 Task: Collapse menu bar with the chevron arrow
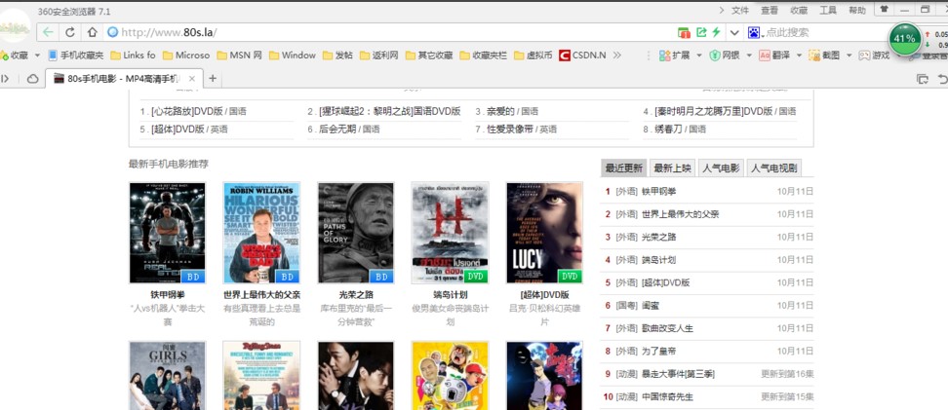coord(722,11)
